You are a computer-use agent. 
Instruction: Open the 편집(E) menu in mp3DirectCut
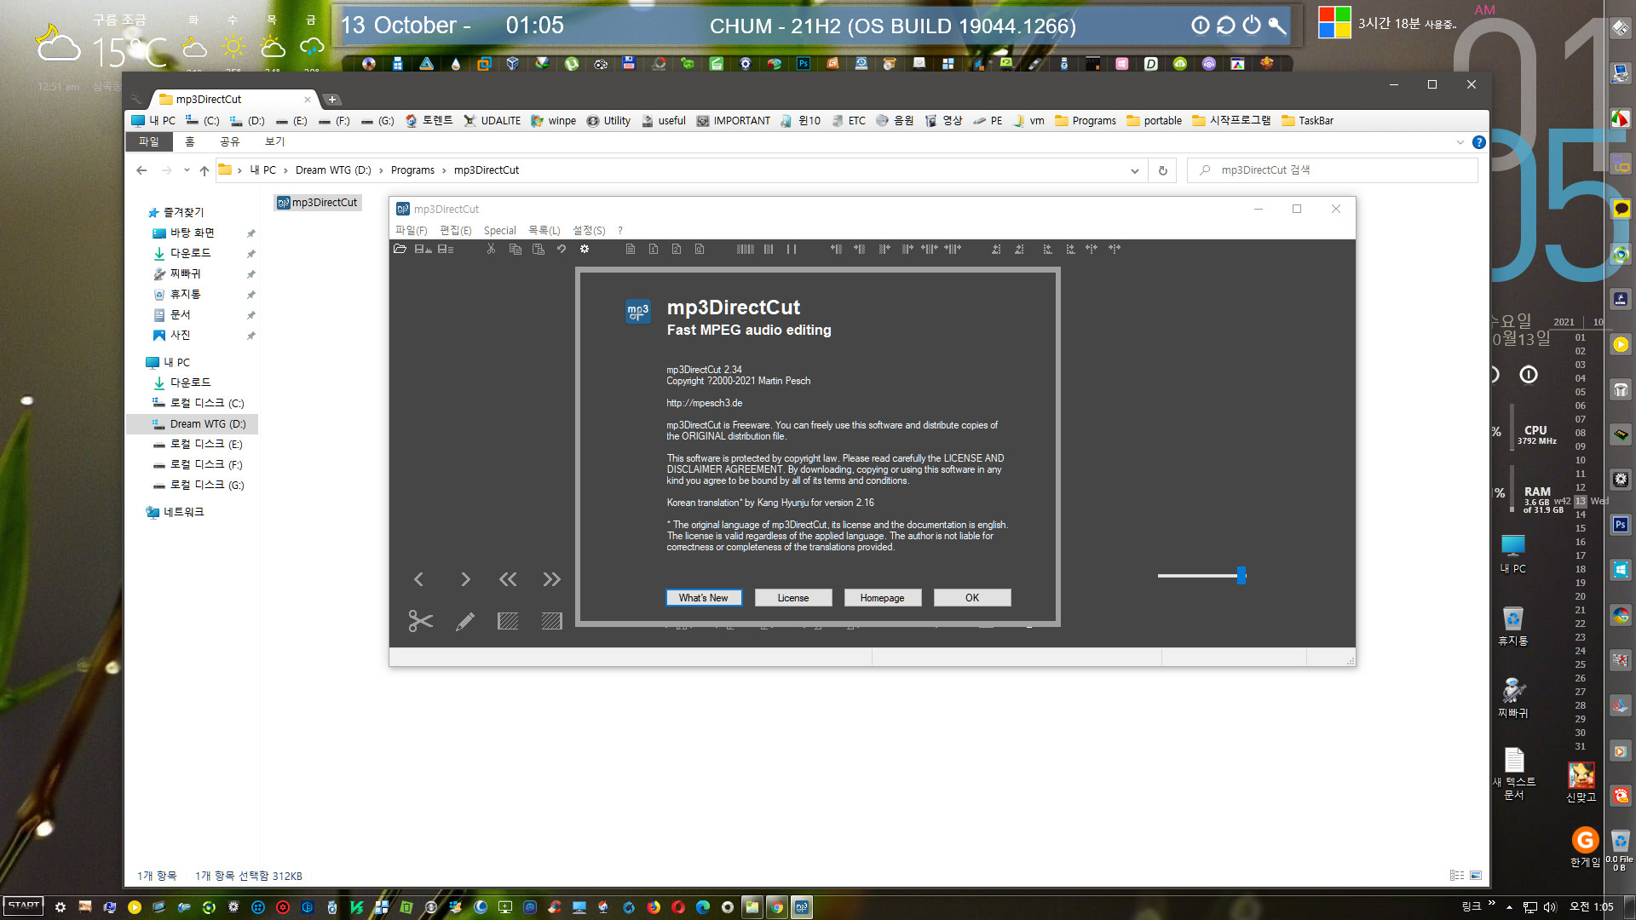[455, 230]
